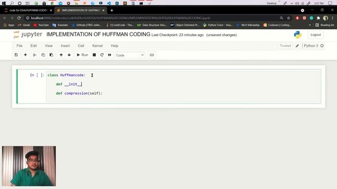Screen dimensions: 337x189
Task: Restart the kernel icon
Action: [x=102, y=55]
